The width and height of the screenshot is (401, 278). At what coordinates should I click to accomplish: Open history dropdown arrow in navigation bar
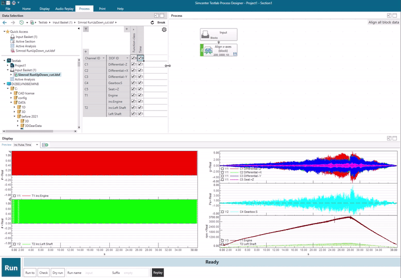pyautogui.click(x=27, y=22)
